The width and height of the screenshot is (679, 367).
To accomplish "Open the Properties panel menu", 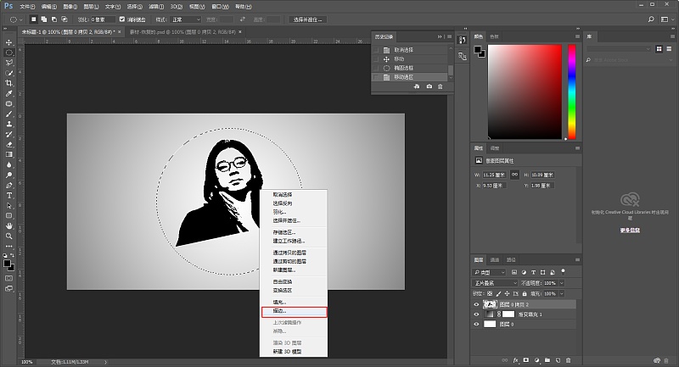I will (x=577, y=147).
